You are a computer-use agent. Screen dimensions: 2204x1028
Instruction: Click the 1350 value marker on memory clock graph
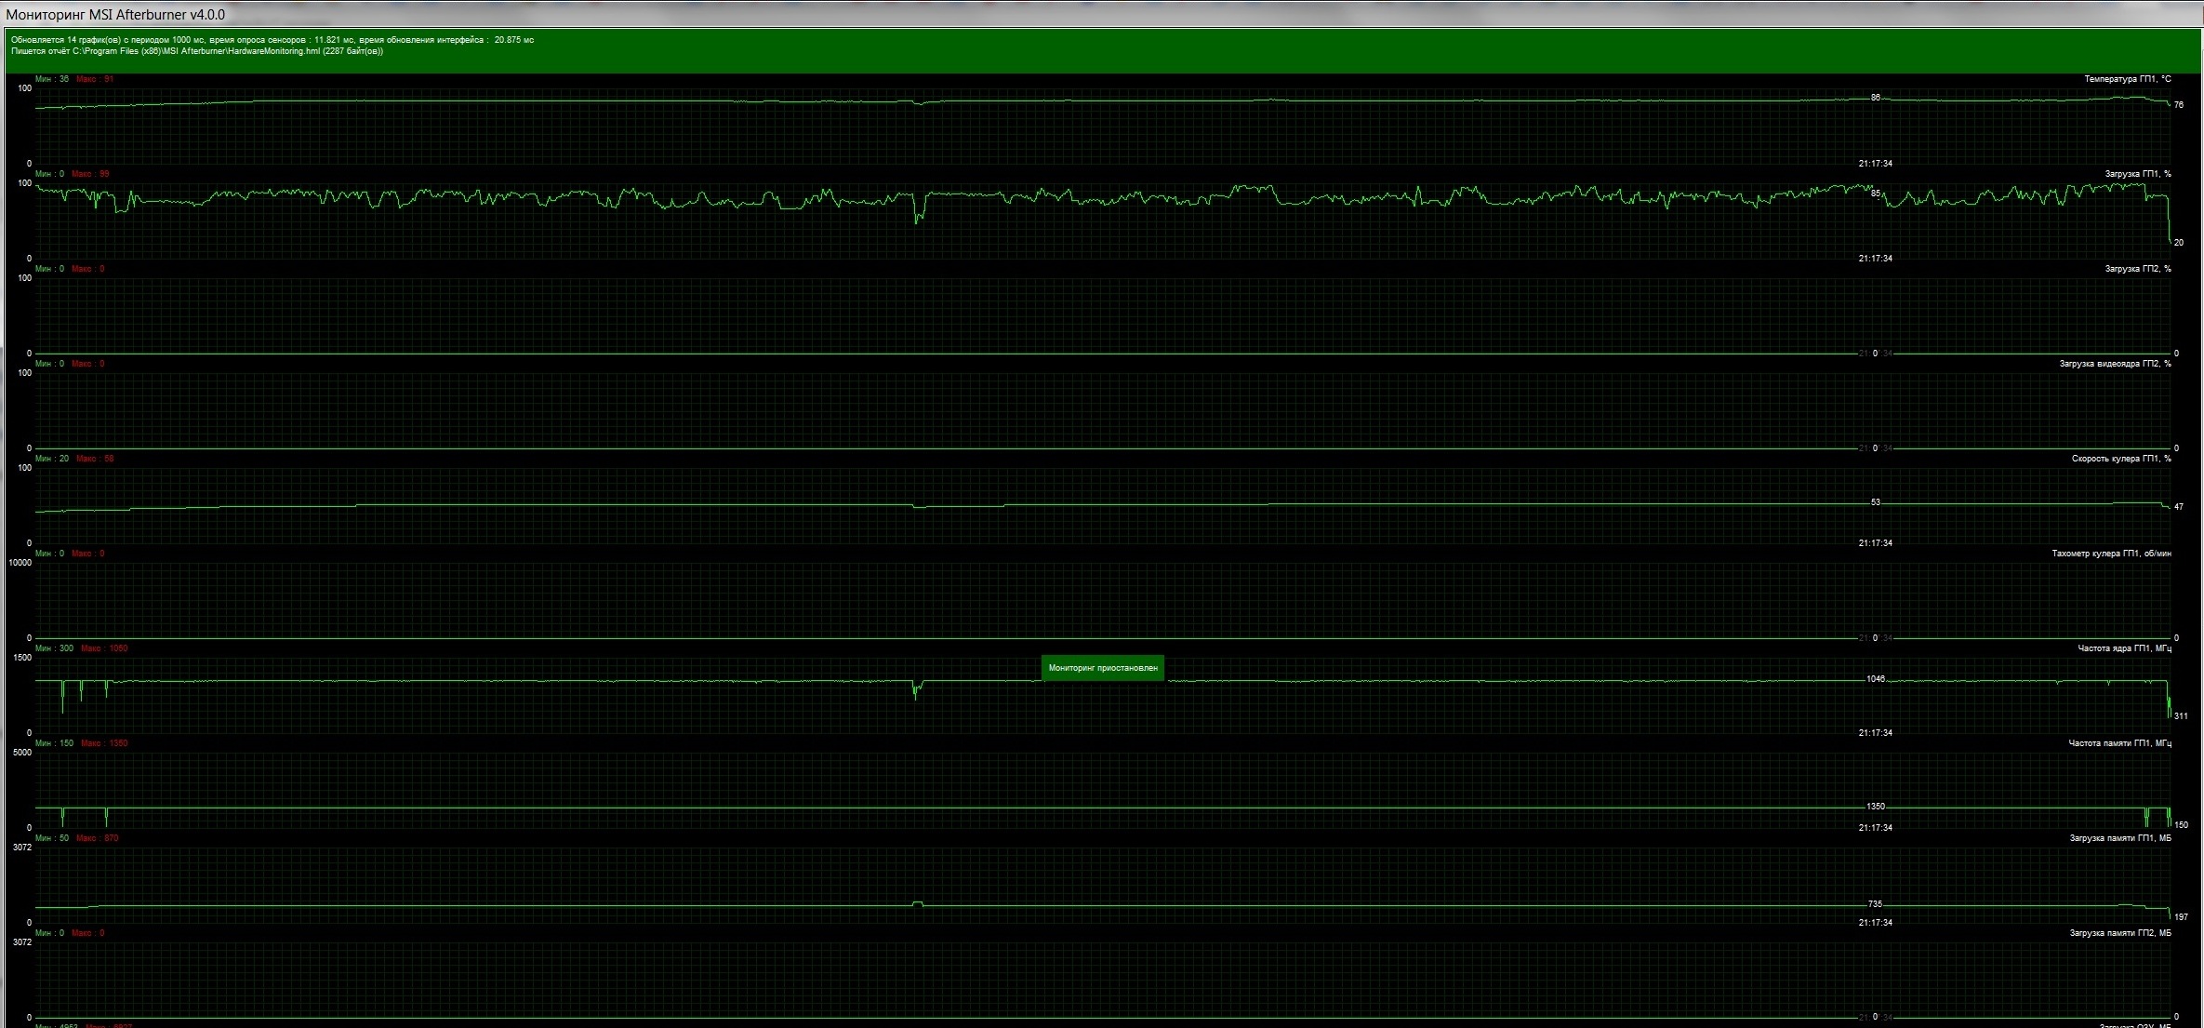pyautogui.click(x=1875, y=807)
